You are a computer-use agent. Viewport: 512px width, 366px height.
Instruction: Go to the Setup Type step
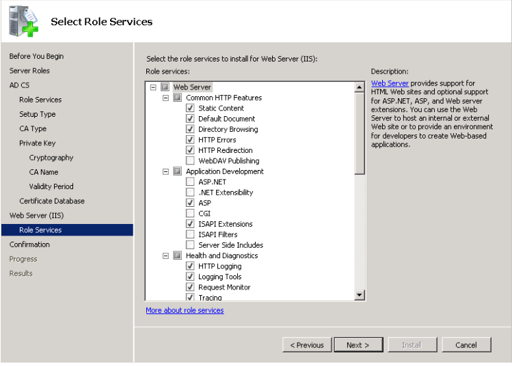pos(37,114)
